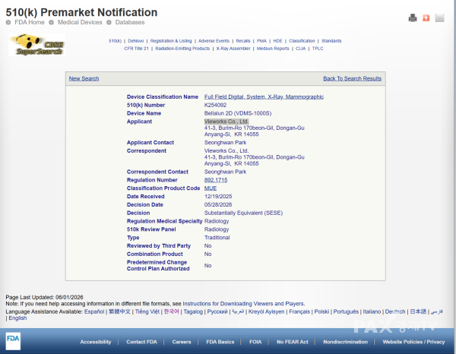Switch language to 한국어

click(171, 311)
